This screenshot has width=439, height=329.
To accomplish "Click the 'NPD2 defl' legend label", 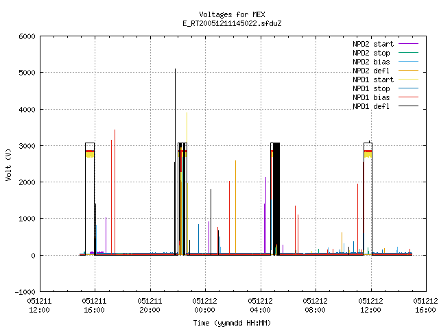I will coord(371,71).
